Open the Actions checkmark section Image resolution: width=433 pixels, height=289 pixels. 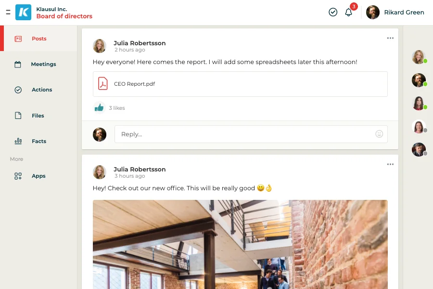pyautogui.click(x=18, y=90)
